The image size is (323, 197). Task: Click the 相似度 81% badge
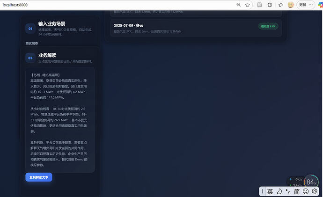(x=268, y=26)
